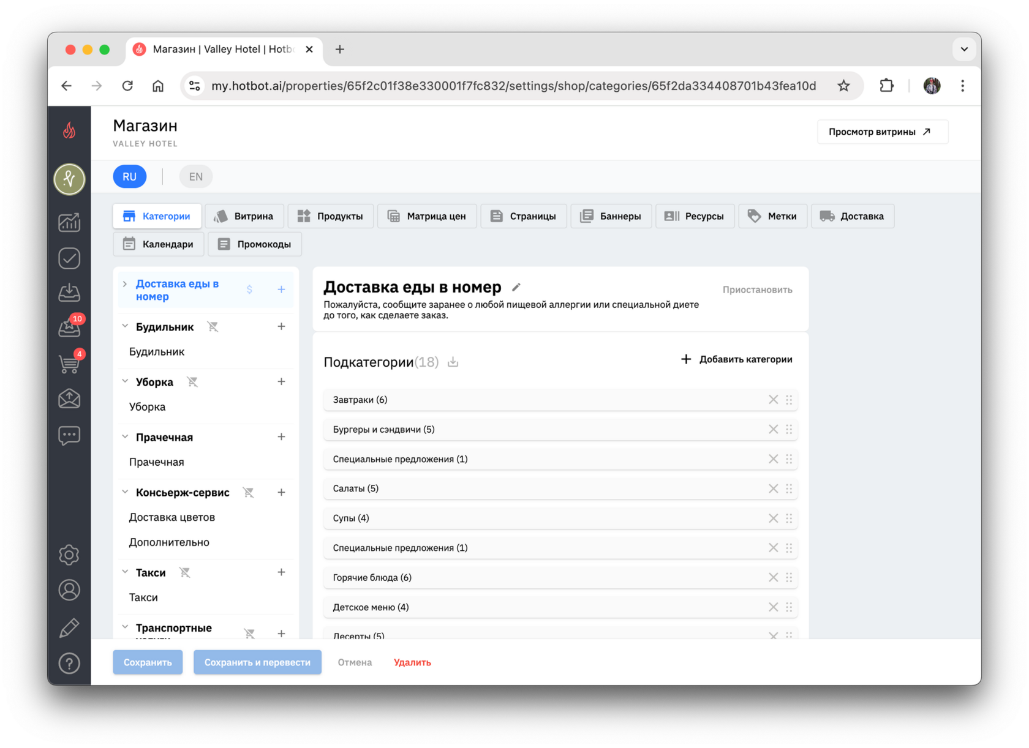Open the shopping cart orders icon
This screenshot has width=1029, height=748.
pos(70,363)
